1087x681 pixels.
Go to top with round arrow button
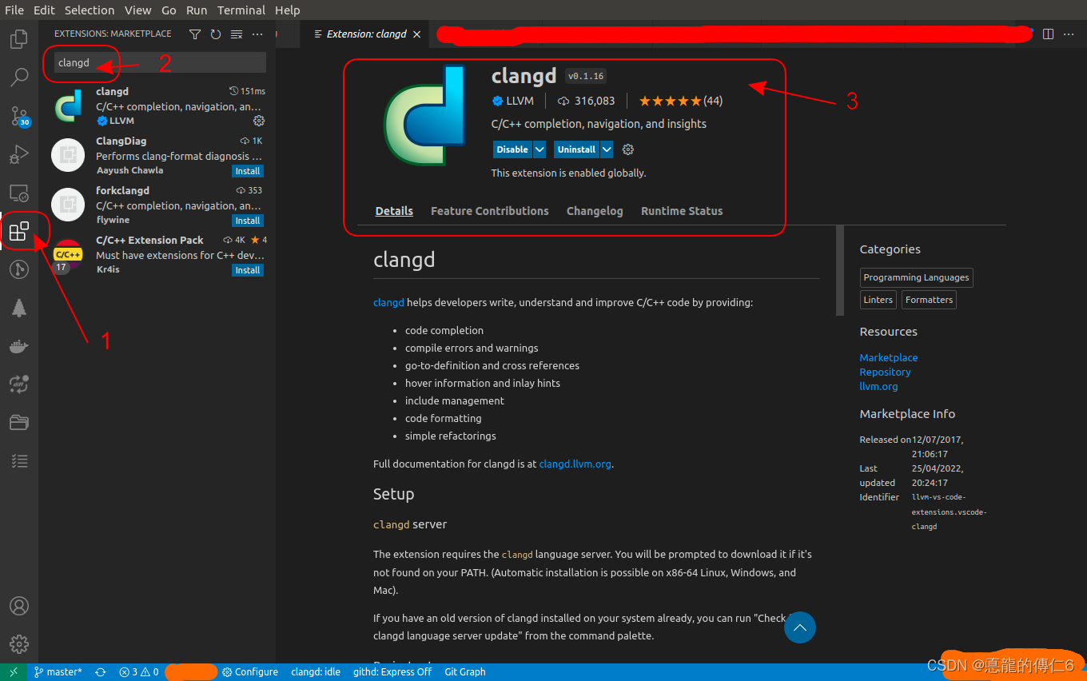pyautogui.click(x=800, y=628)
